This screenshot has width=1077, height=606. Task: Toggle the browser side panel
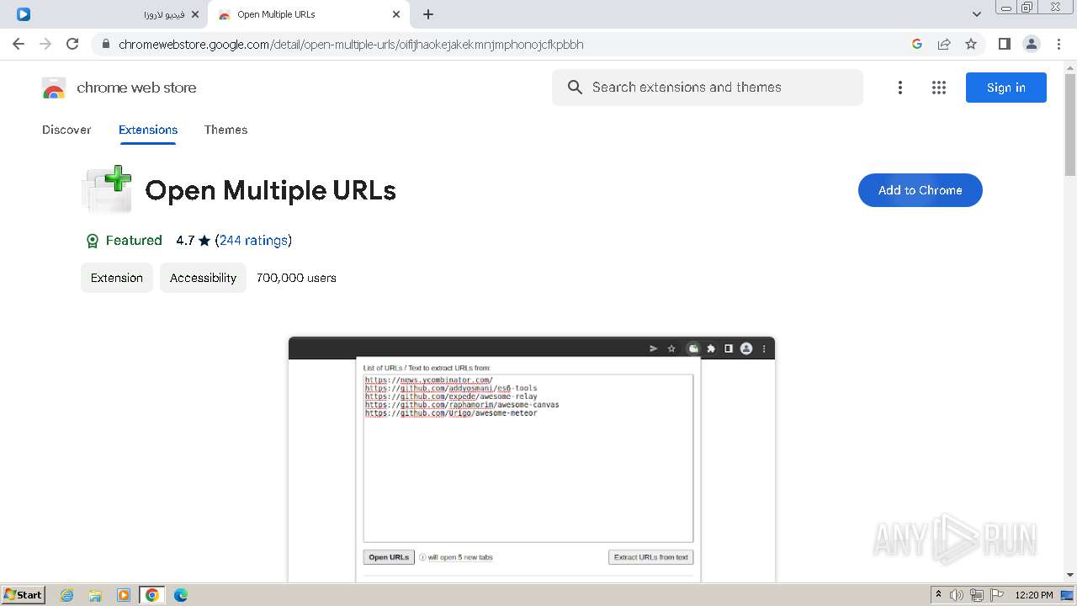1004,44
